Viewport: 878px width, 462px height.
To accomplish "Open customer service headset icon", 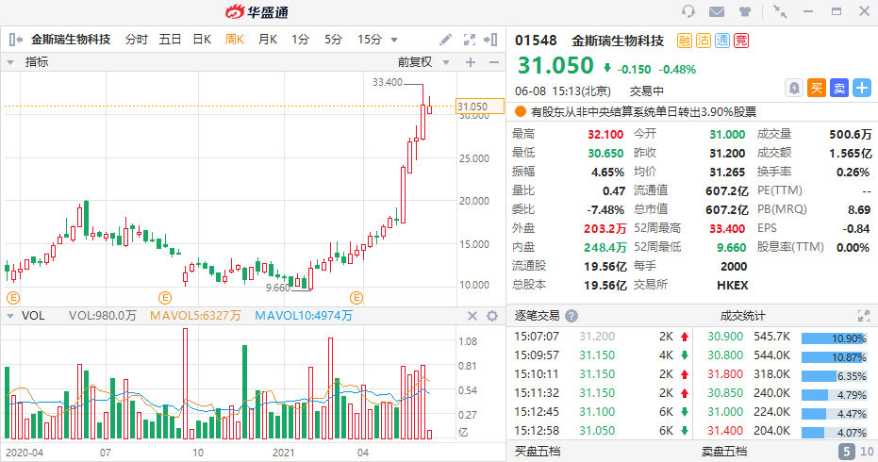I will [x=688, y=11].
